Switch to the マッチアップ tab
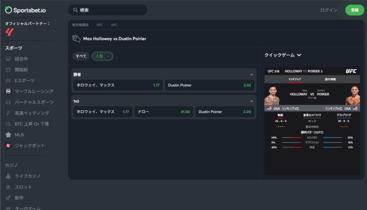This screenshot has width=367, height=210. pos(295,79)
